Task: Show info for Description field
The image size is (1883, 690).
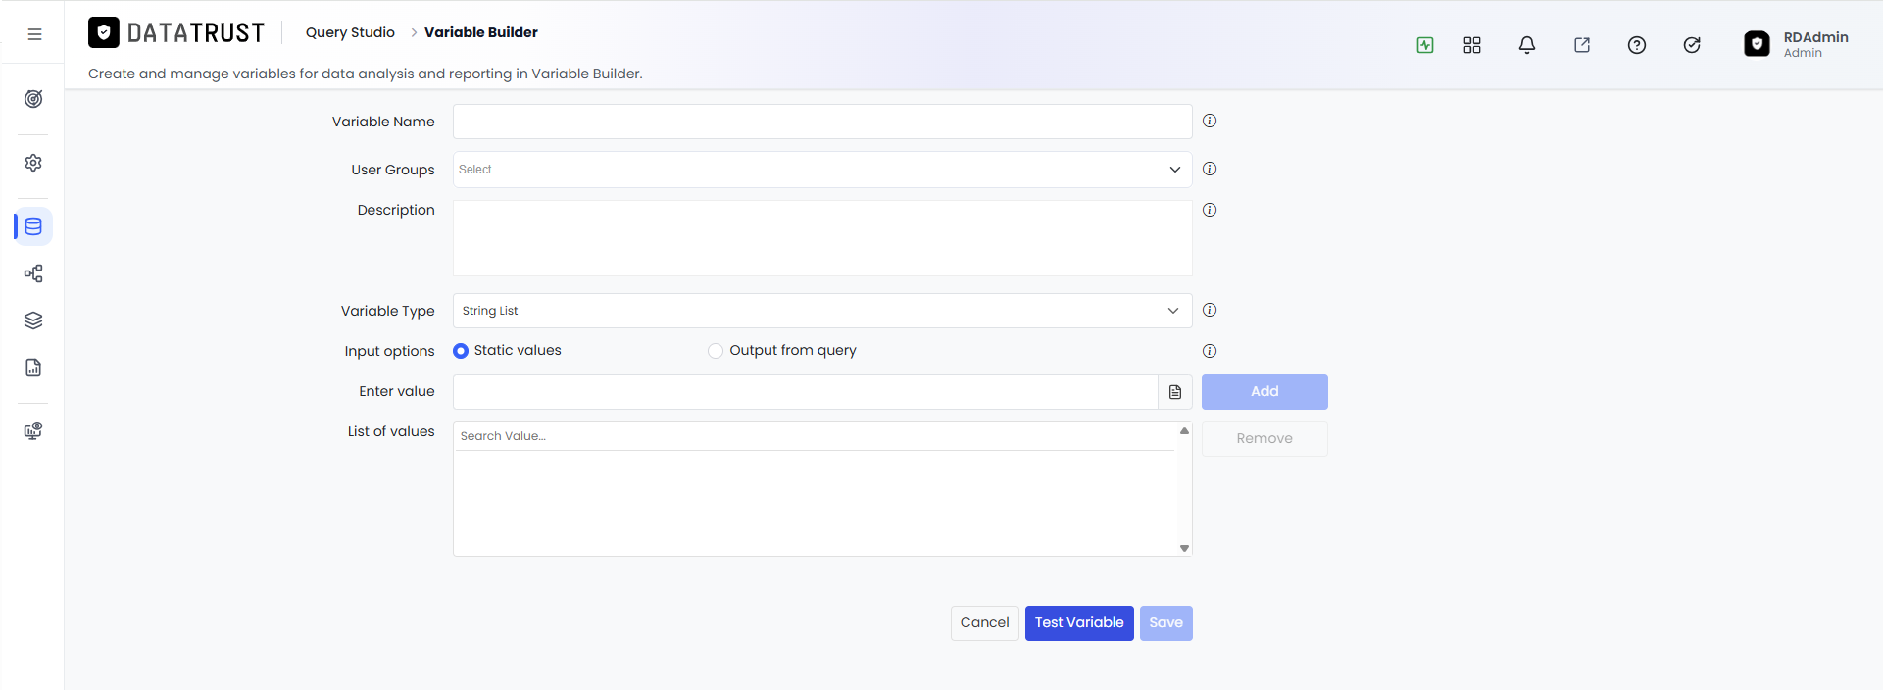Action: pyautogui.click(x=1210, y=210)
